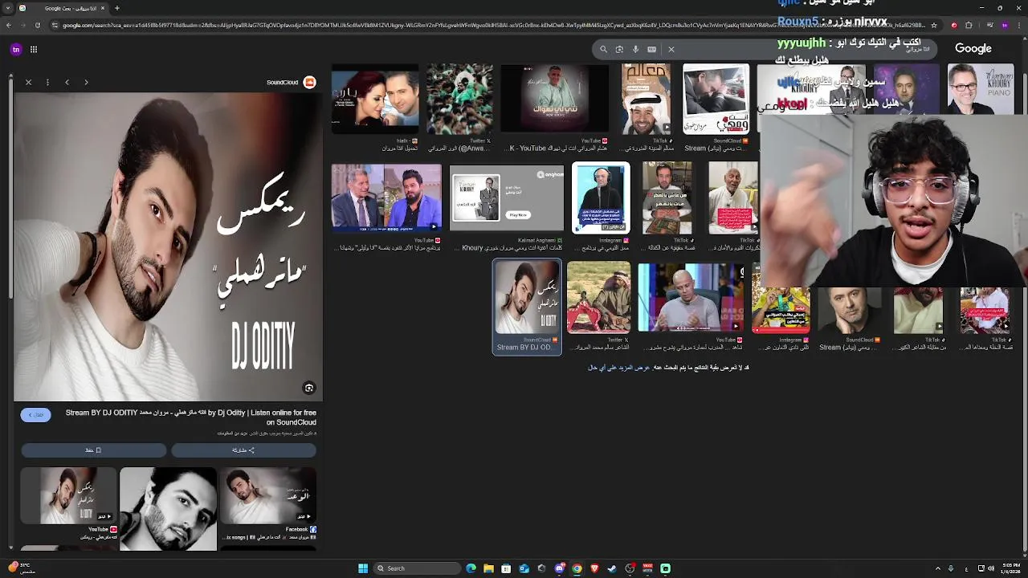The image size is (1028, 578).
Task: Click the large DJ ODITIY preview image
Action: point(168,246)
